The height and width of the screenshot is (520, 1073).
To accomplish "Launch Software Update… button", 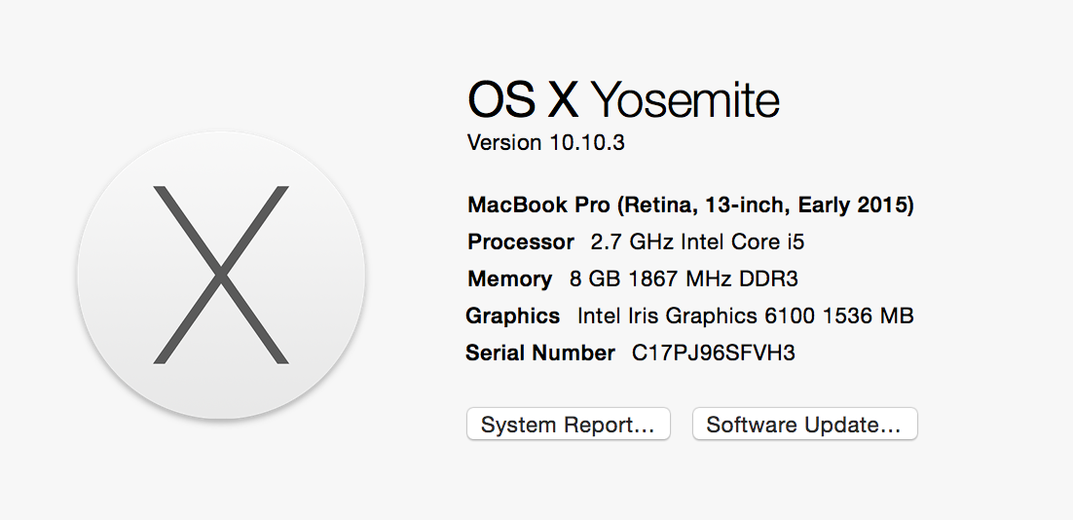I will [x=804, y=425].
